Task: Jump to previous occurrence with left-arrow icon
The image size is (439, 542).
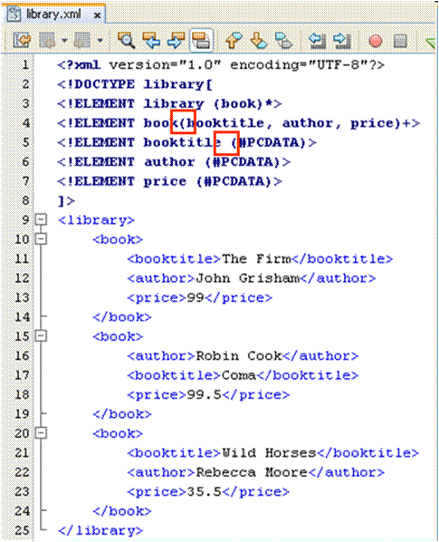Action: coord(151,41)
